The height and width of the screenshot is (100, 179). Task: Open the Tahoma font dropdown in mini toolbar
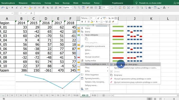(89, 18)
